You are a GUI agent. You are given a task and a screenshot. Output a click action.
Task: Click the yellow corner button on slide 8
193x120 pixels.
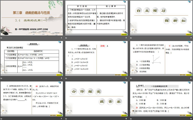click(x=124, y=115)
